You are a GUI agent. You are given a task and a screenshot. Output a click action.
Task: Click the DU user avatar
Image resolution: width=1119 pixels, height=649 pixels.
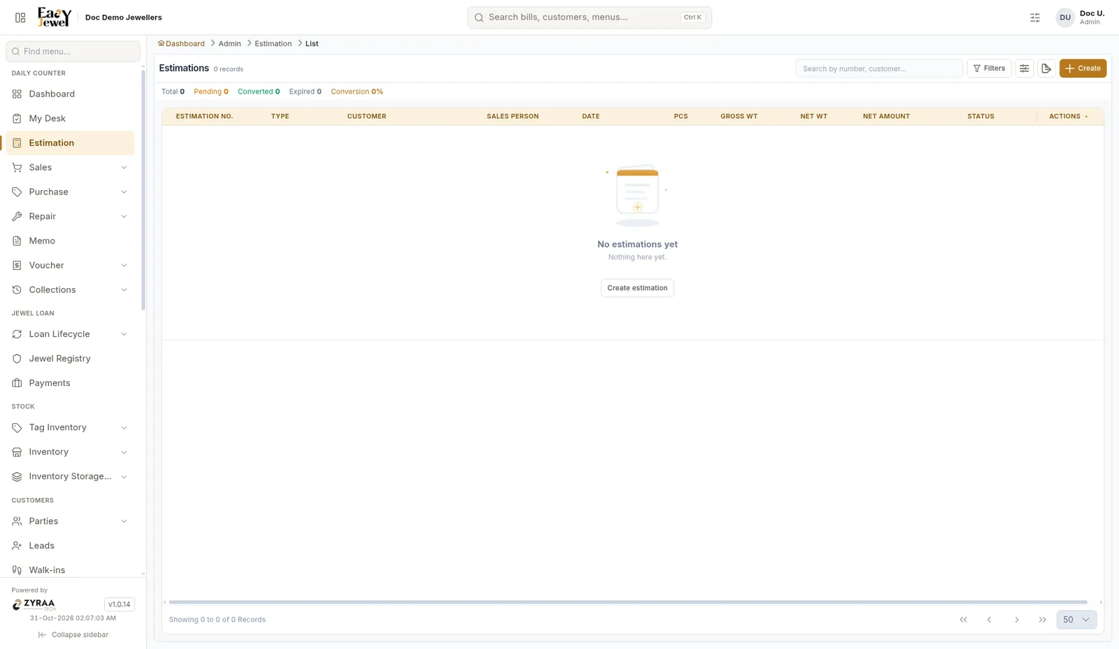1065,17
